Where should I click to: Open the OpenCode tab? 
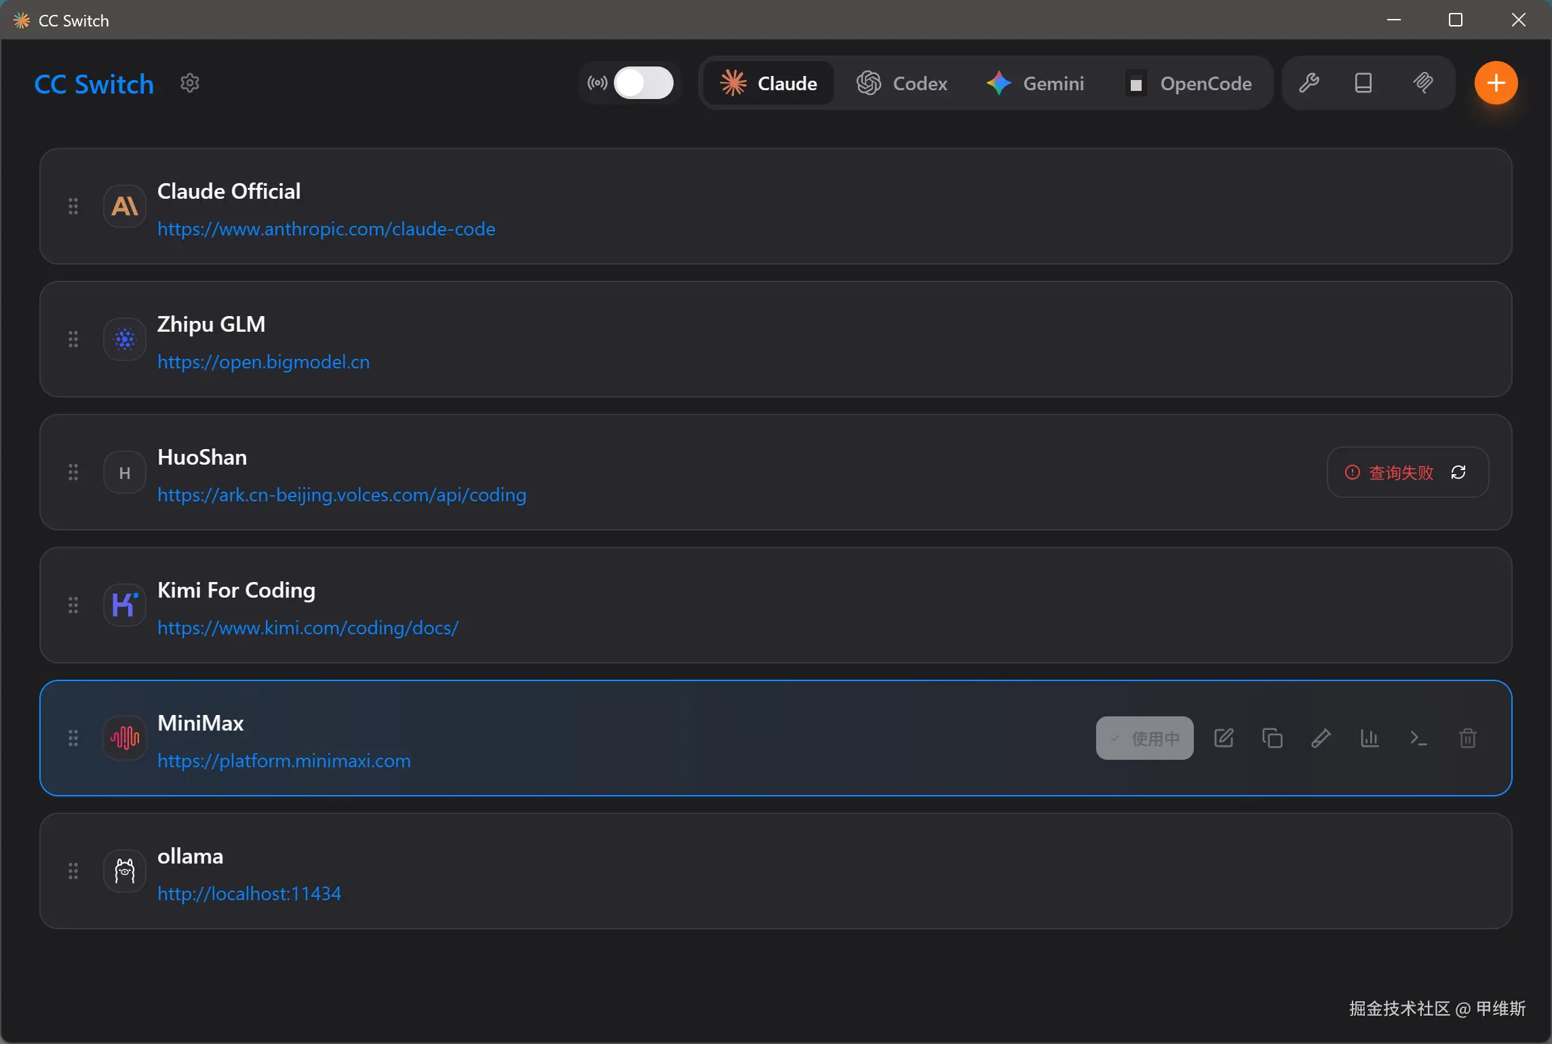1189,83
